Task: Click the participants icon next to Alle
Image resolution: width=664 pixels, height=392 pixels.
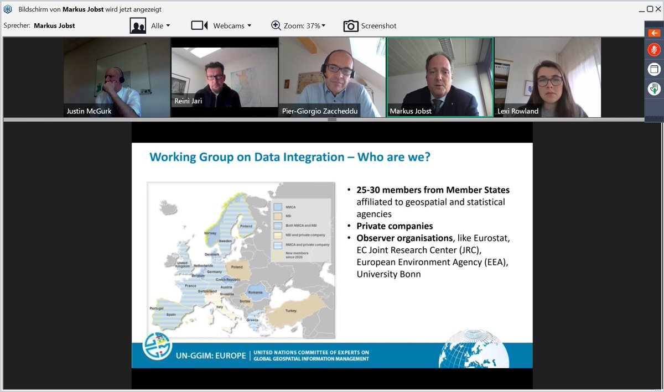Action: [x=138, y=25]
